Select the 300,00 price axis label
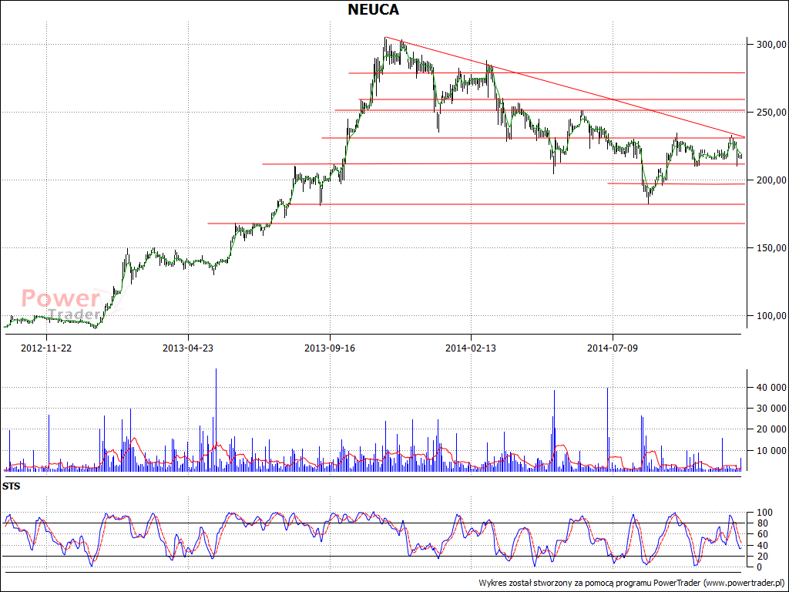789x592 pixels. point(772,45)
